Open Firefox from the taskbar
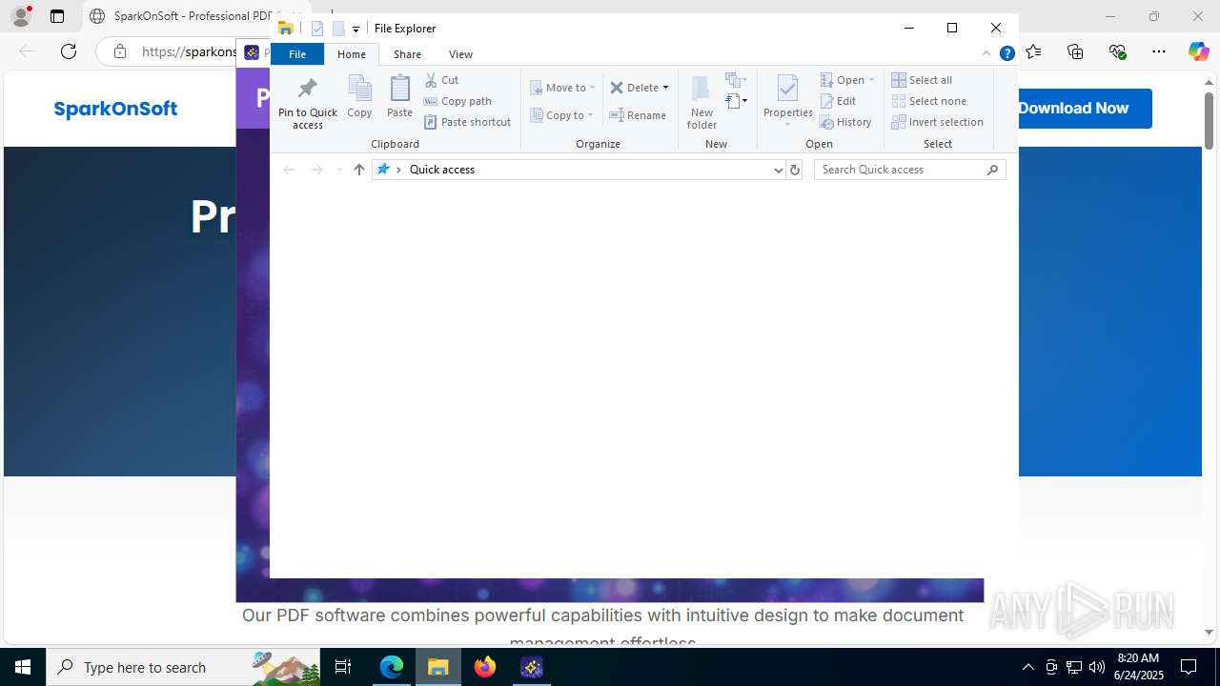This screenshot has width=1220, height=686. (x=485, y=667)
